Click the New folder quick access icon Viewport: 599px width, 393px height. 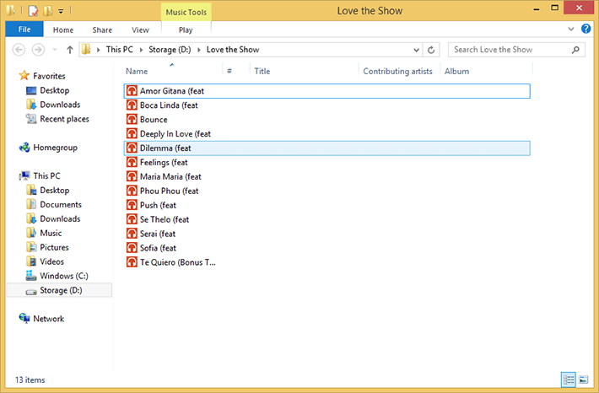pos(48,11)
